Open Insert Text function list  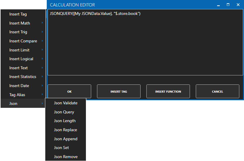tap(18, 68)
